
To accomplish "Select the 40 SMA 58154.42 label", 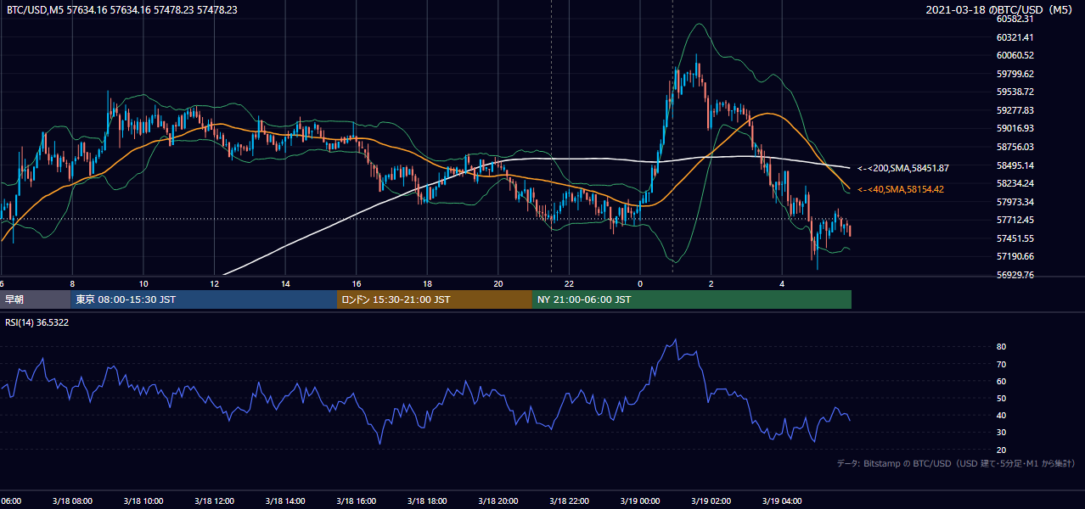I will [900, 189].
